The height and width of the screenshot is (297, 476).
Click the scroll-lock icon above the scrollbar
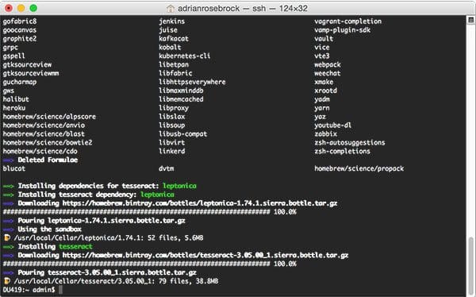click(470, 20)
